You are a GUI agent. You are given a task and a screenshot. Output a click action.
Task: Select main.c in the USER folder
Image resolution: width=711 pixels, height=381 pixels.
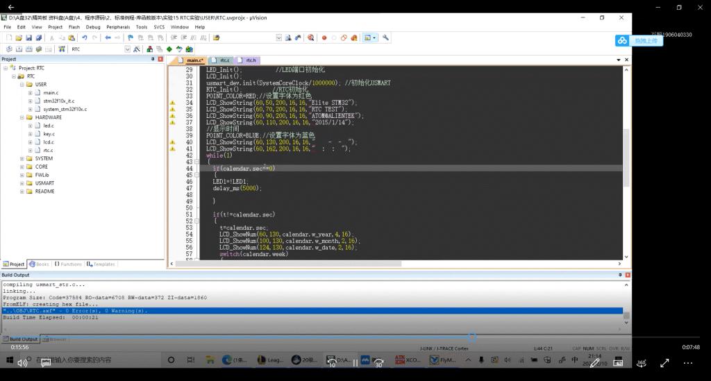[51, 92]
